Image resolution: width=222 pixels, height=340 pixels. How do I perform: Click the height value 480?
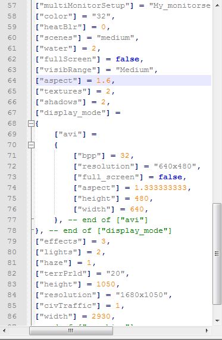tap(142, 198)
